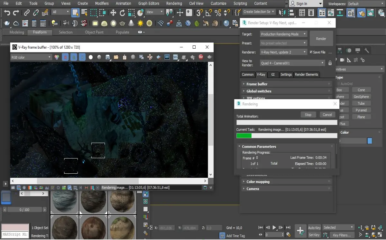Toggle green channel in frame buffer
The height and width of the screenshot is (240, 386).
tap(74, 57)
